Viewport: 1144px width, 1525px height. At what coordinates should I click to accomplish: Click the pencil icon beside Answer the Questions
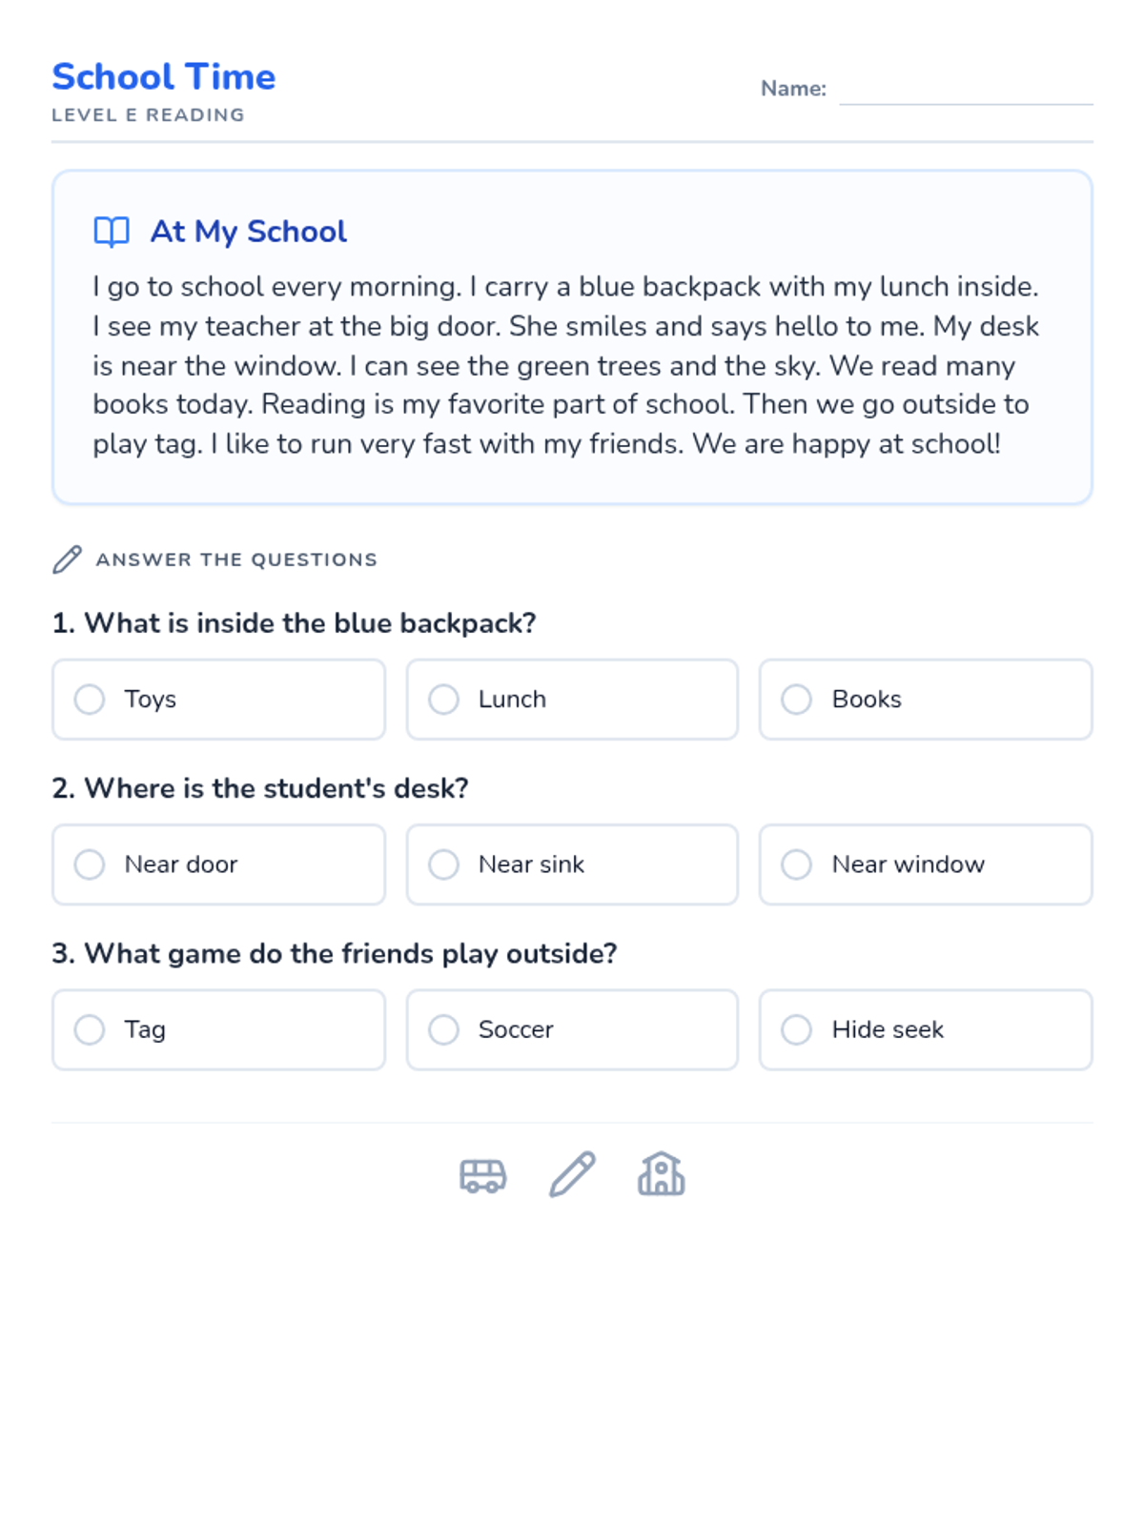click(67, 559)
